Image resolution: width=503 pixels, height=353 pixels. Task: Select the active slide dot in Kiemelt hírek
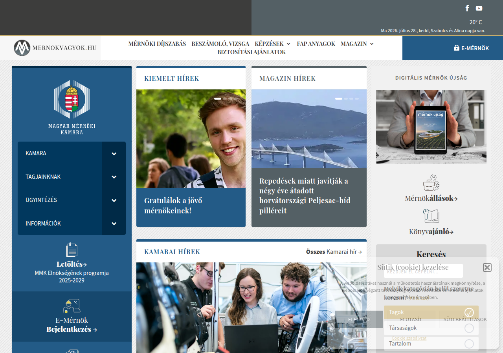coord(218,99)
